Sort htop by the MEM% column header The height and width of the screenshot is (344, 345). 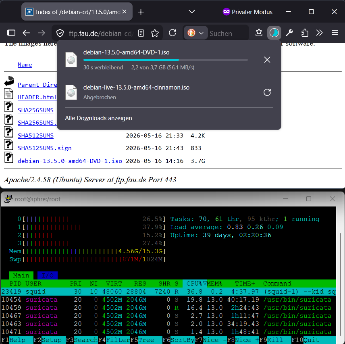coord(214,284)
